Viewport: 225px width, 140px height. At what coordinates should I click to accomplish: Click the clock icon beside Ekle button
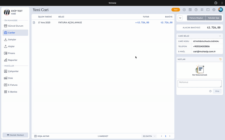pos(210,91)
